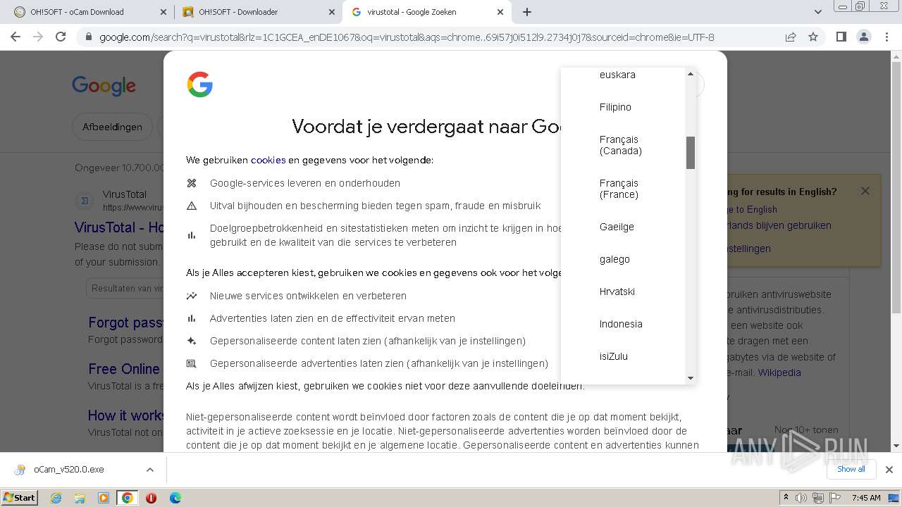Open a new browser tab

527,12
